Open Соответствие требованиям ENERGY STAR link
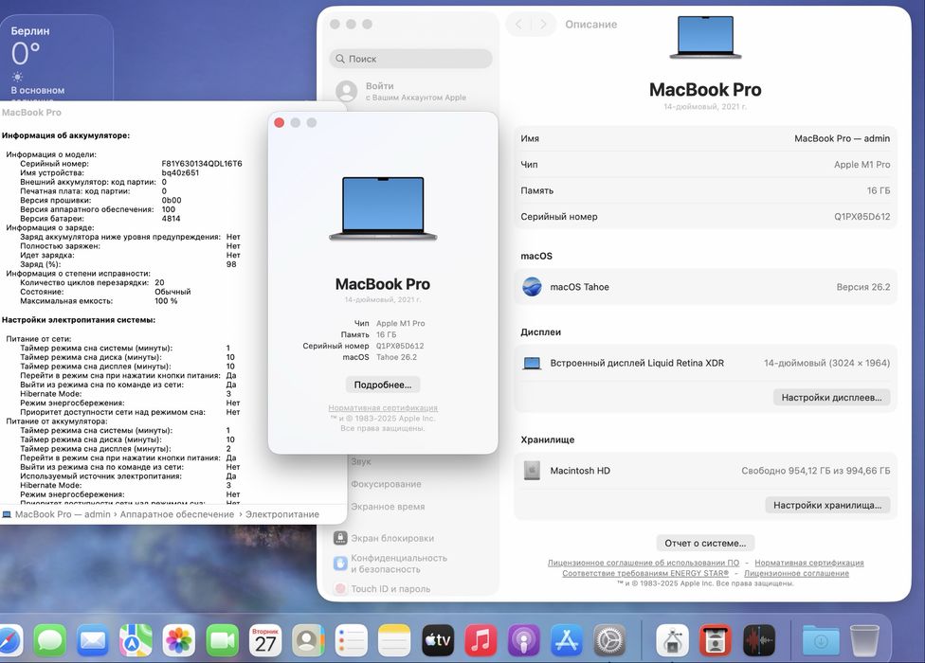Image resolution: width=925 pixels, height=663 pixels. point(645,573)
